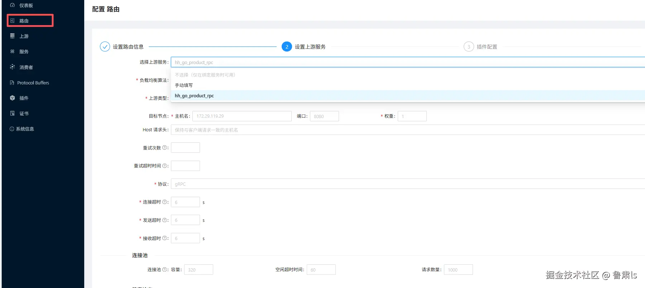Screen dimensions: 645x288
Task: Click the 重试次数 input box
Action: pyautogui.click(x=185, y=148)
